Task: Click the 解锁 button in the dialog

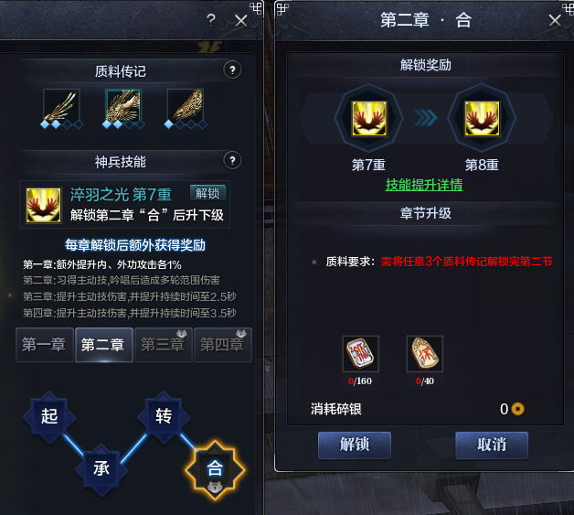Action: tap(355, 445)
